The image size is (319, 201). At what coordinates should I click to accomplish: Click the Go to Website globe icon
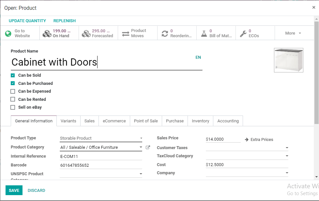(8, 33)
